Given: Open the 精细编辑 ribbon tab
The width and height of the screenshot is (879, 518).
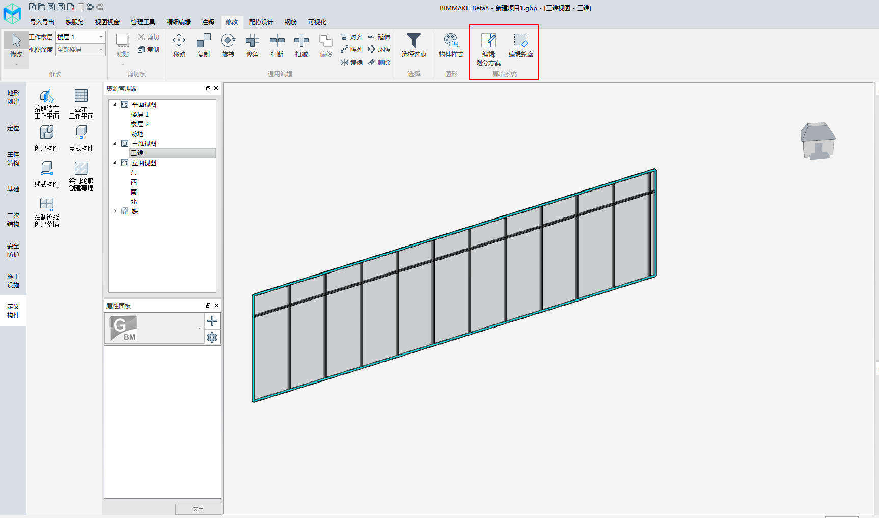Looking at the screenshot, I should 179,22.
